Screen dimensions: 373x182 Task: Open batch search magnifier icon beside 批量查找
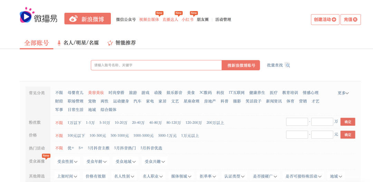tap(287, 65)
